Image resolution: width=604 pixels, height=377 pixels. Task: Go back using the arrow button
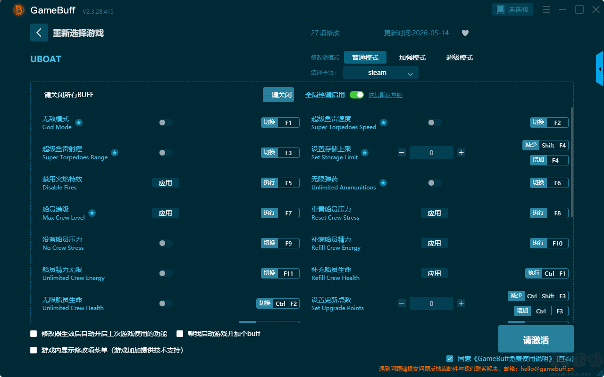[x=39, y=33]
